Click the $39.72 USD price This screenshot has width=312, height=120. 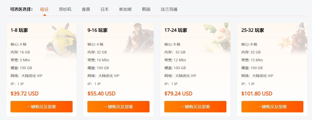click(x=25, y=94)
